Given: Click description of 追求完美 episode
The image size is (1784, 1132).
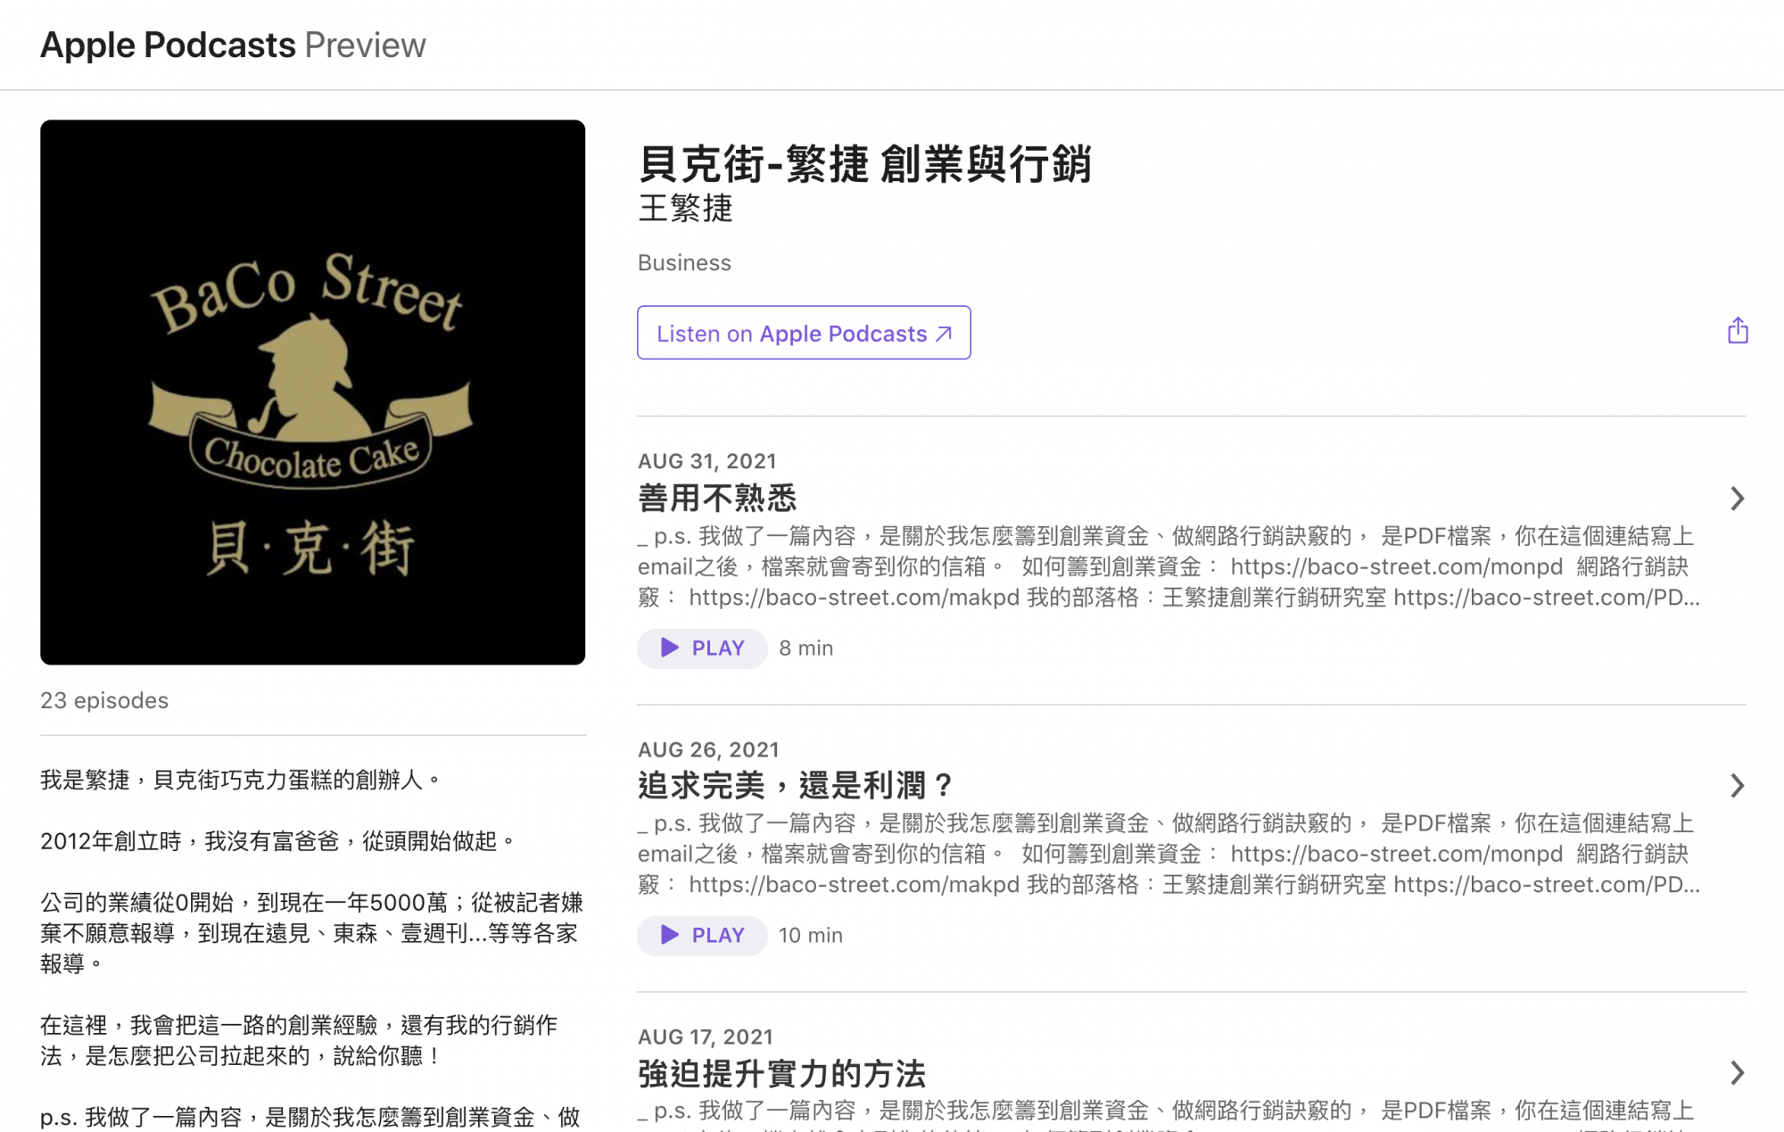Looking at the screenshot, I should 1169,854.
